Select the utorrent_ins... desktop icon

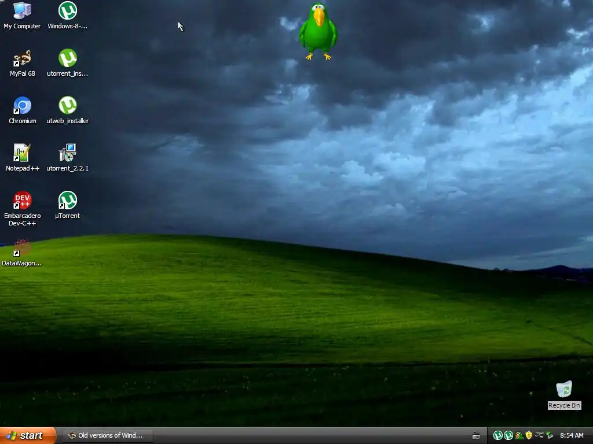click(x=67, y=63)
